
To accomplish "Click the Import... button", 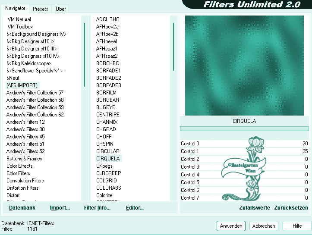I will point(60,208).
